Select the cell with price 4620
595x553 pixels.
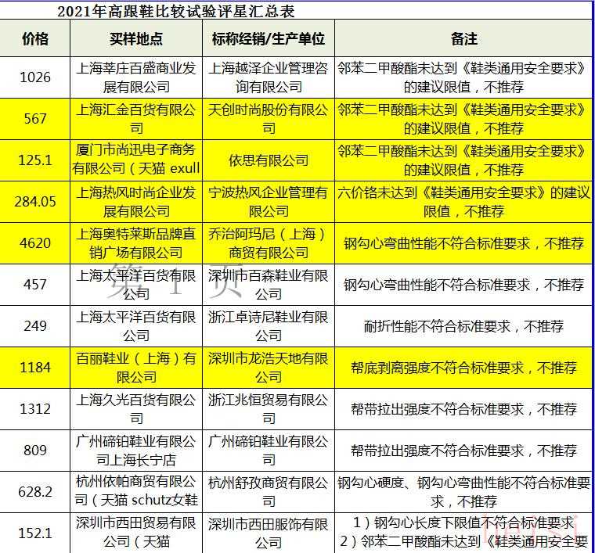click(x=35, y=243)
